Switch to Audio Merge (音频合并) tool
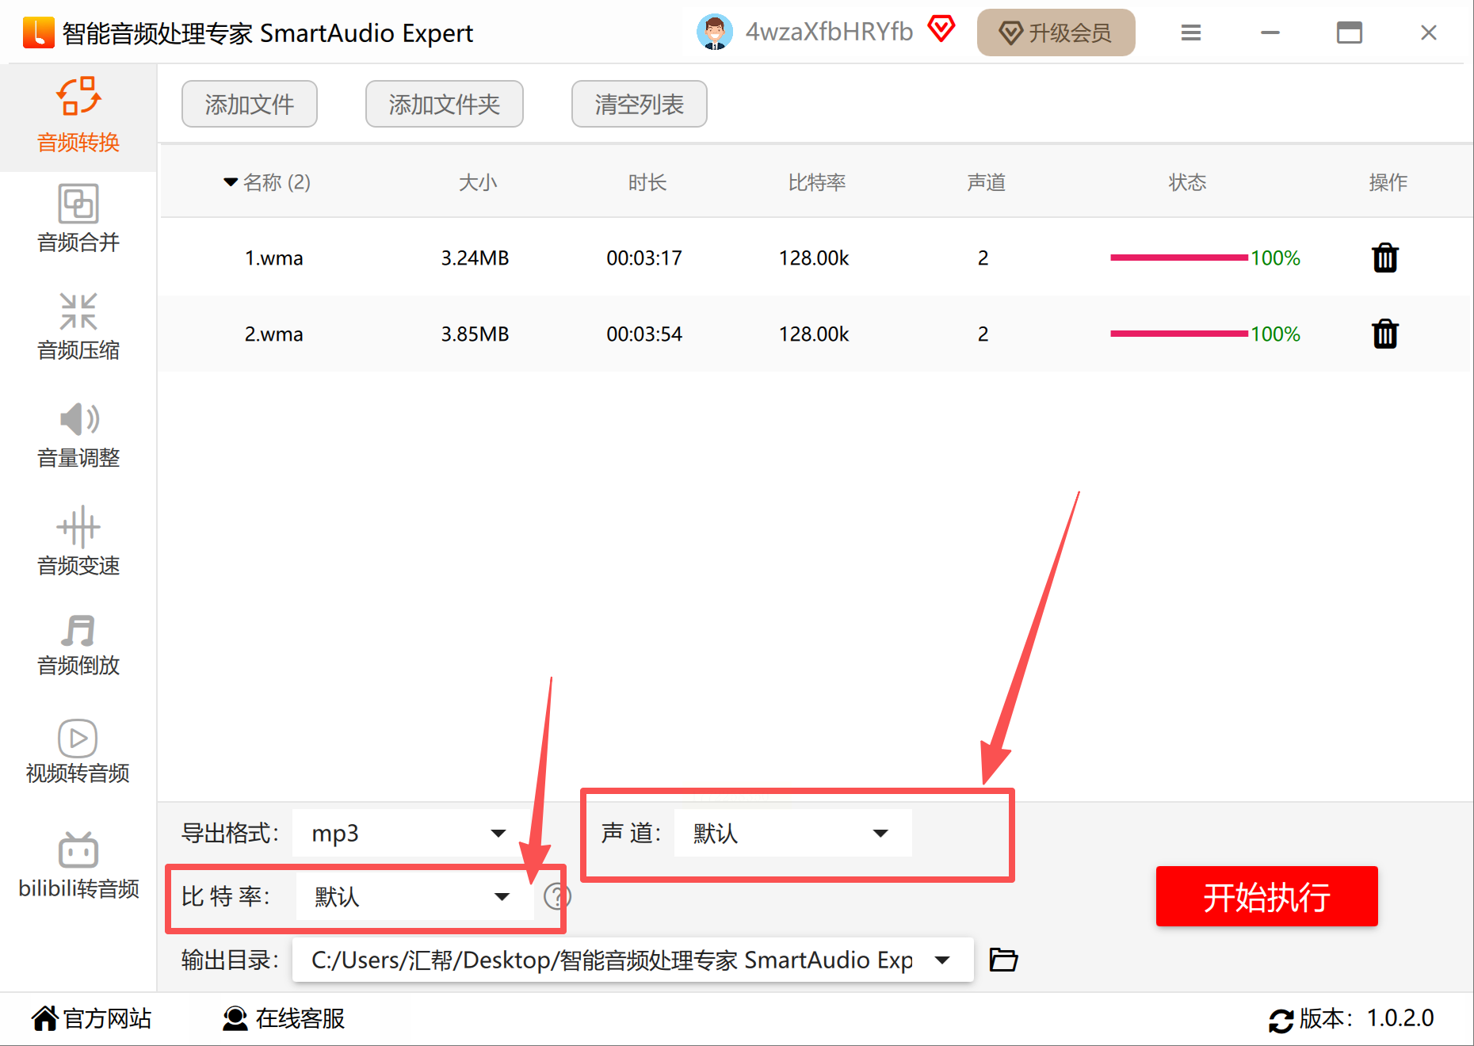Image resolution: width=1474 pixels, height=1046 pixels. tap(78, 220)
